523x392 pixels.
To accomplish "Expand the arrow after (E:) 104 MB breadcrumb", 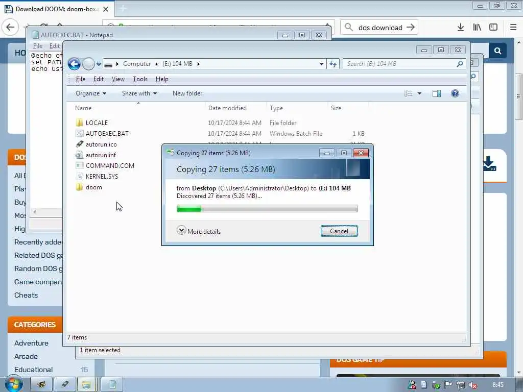I will tap(199, 64).
